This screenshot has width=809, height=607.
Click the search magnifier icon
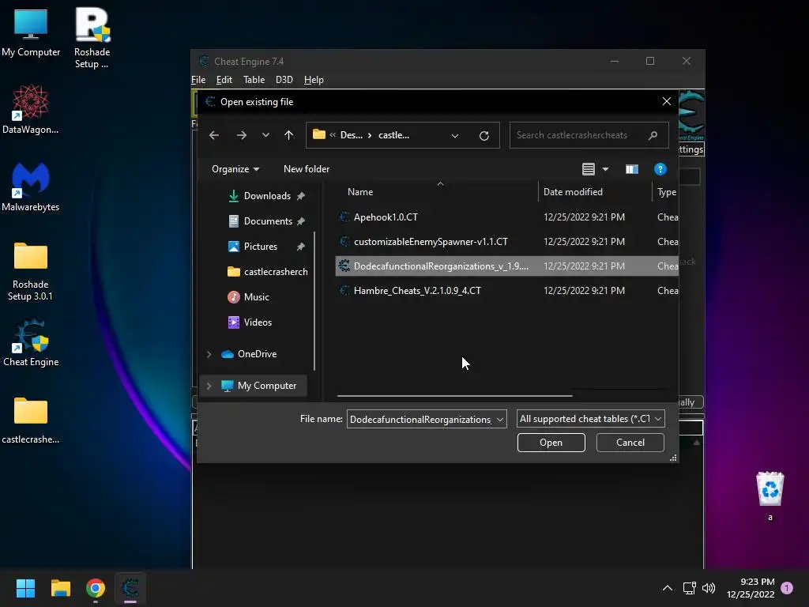point(653,135)
